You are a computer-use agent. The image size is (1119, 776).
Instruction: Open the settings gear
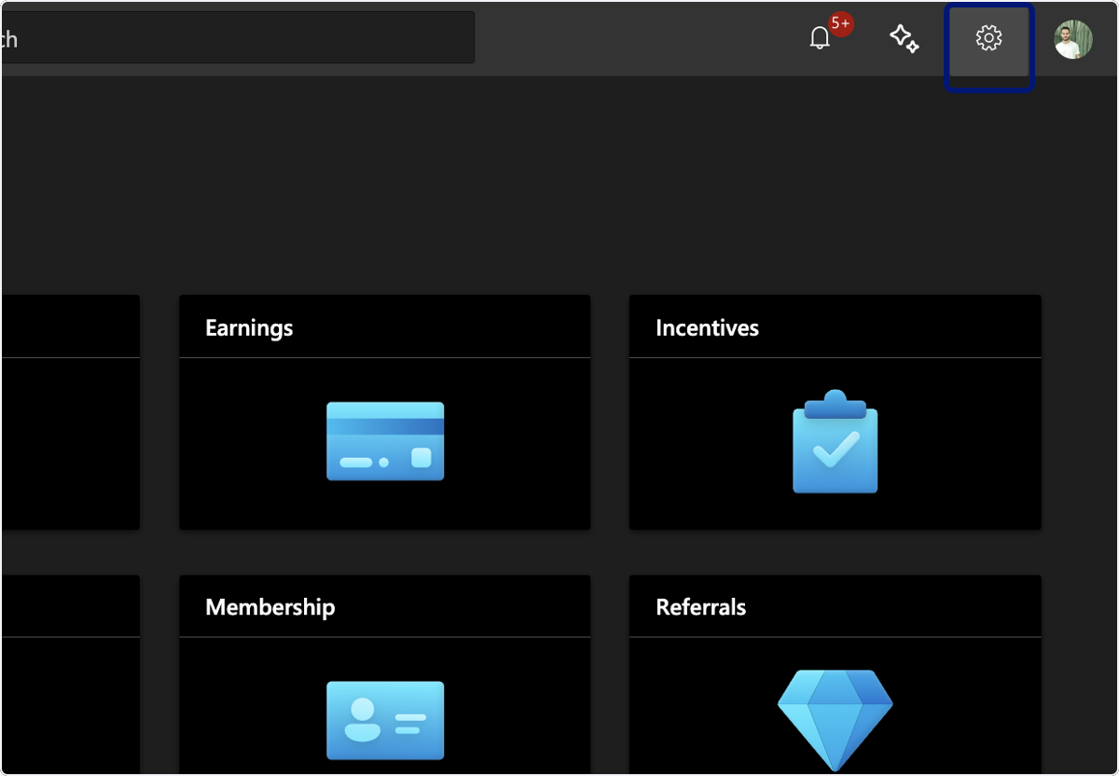988,38
